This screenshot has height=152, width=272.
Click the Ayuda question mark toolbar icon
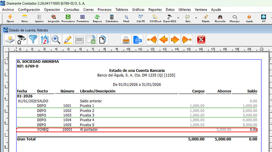coord(249,19)
